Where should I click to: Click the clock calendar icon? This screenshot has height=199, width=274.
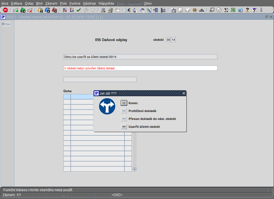(x=219, y=10)
